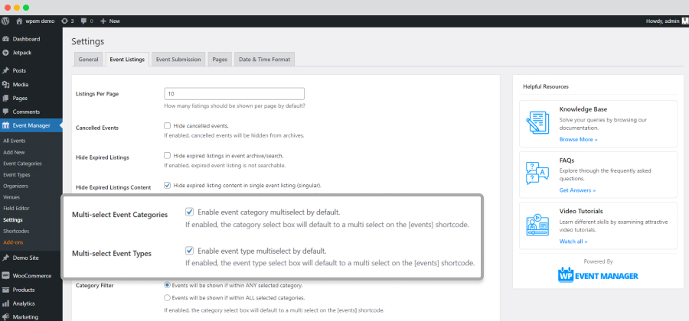This screenshot has height=321, width=689.
Task: Check Hide expired listings in archive/search
Action: point(167,155)
